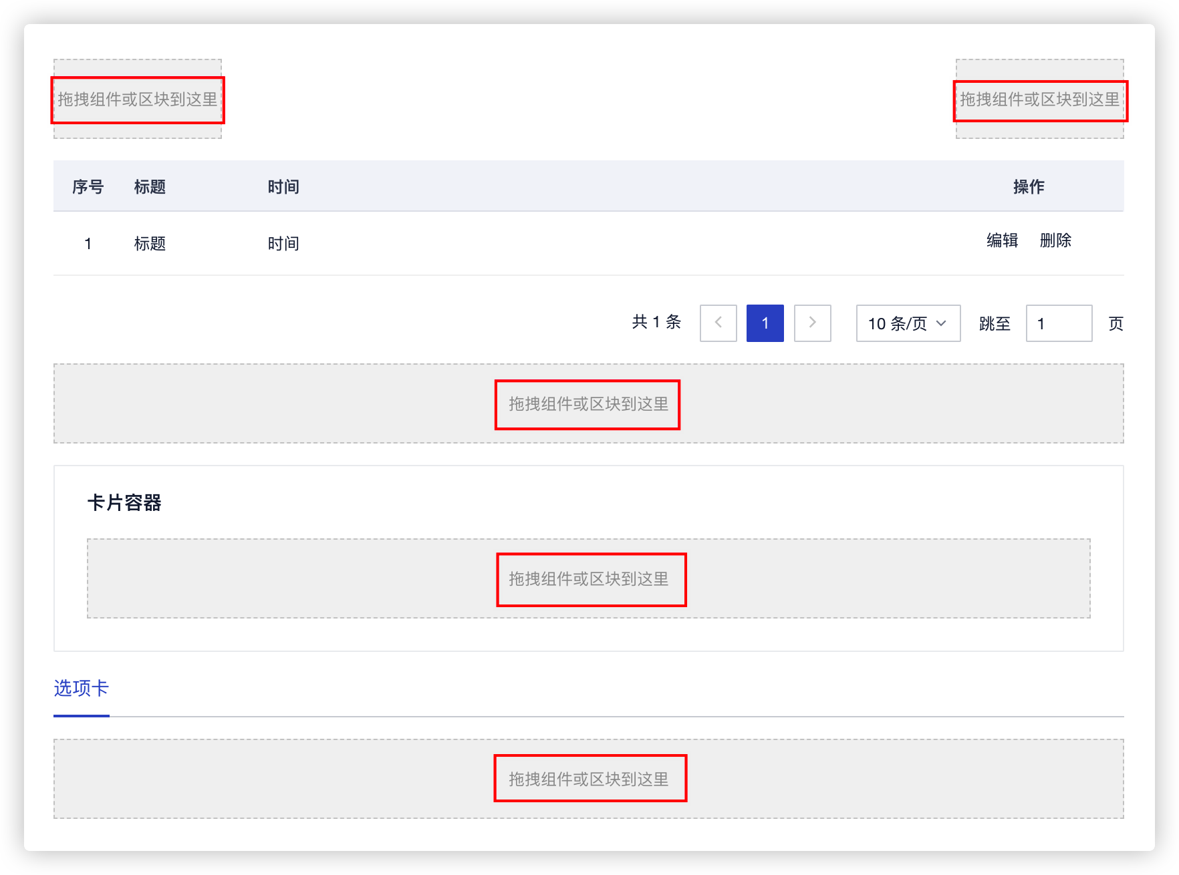Open the 10 条/页 page size dropdown
The image size is (1179, 875).
(908, 323)
